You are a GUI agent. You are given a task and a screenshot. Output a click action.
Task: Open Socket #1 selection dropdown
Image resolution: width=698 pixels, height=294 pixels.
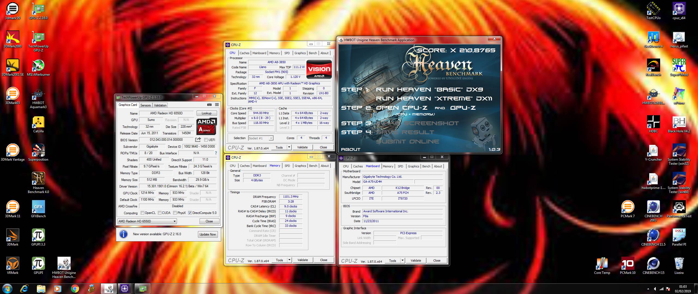[260, 138]
